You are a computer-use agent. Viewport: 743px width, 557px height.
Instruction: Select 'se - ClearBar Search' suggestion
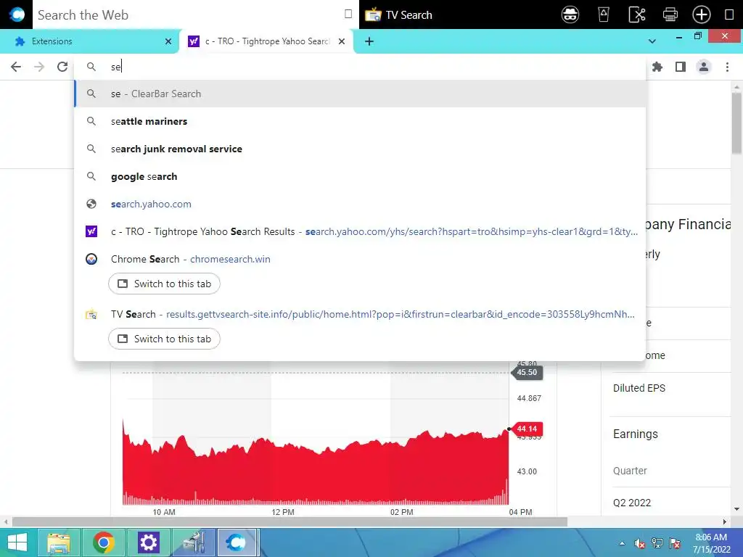[x=360, y=94]
